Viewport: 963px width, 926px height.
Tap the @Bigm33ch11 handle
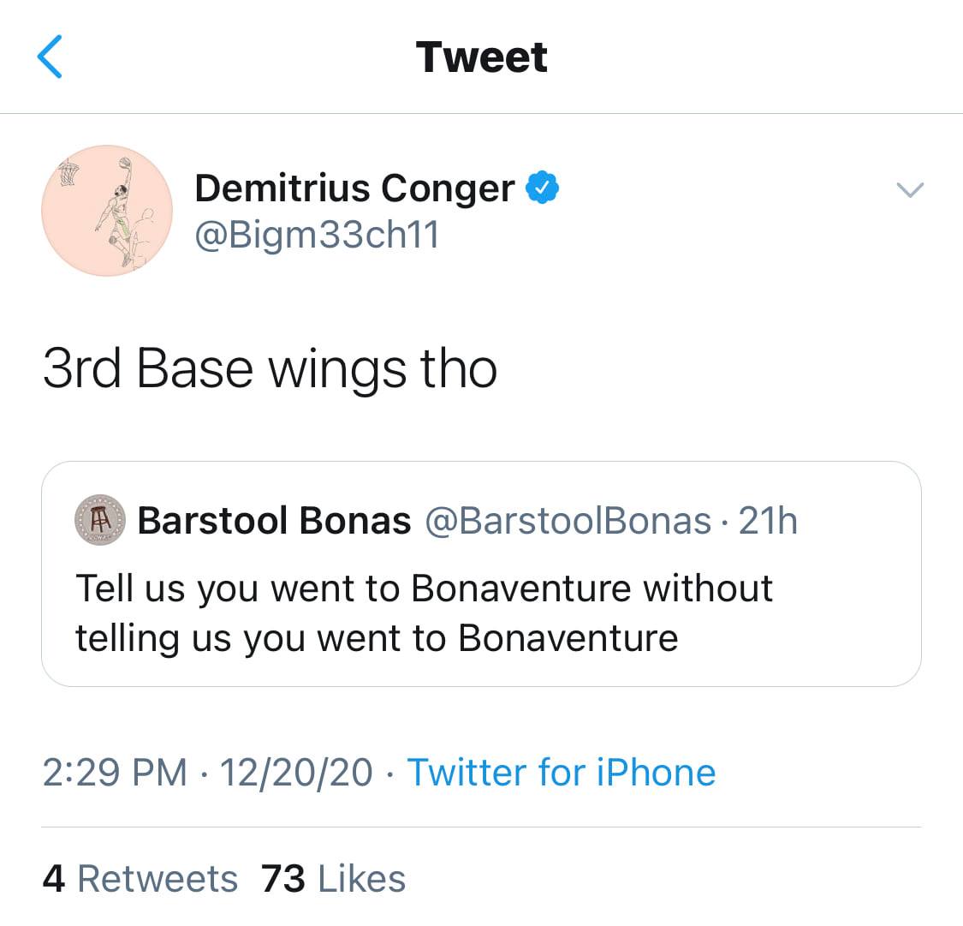pos(317,234)
